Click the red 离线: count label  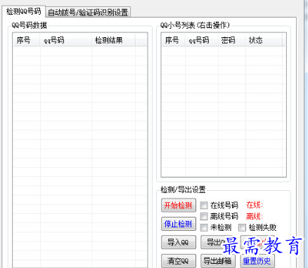coord(255,216)
